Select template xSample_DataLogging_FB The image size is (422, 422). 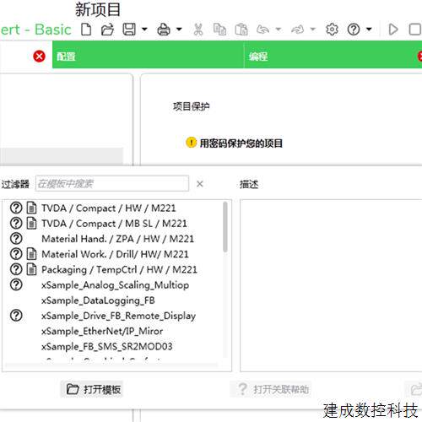pos(98,300)
